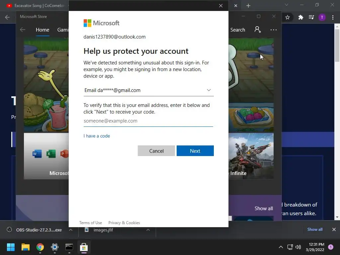Image resolution: width=340 pixels, height=255 pixels.
Task: Expand OBS-Studio download options chevron
Action: click(71, 230)
